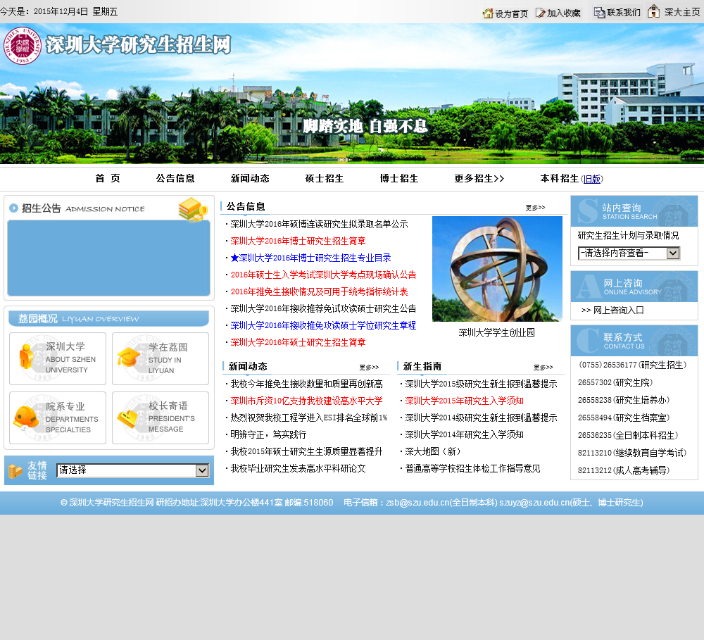This screenshot has width=704, height=640.
Task: Open 2016年硕士生入学考试现场确认公告
Action: pyautogui.click(x=323, y=275)
